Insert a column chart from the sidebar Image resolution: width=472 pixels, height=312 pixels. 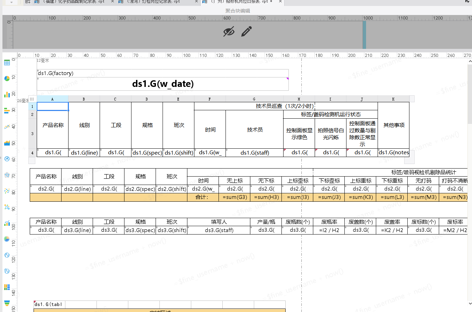7,95
